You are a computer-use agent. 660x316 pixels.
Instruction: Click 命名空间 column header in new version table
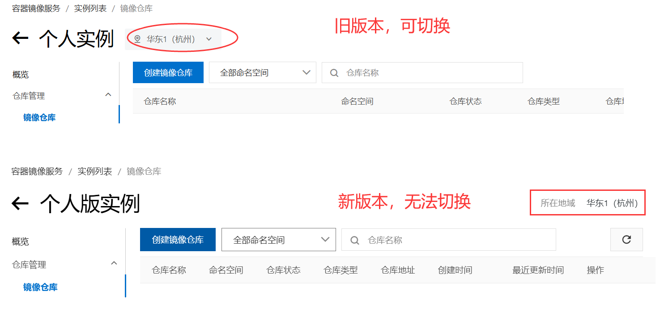(x=226, y=270)
